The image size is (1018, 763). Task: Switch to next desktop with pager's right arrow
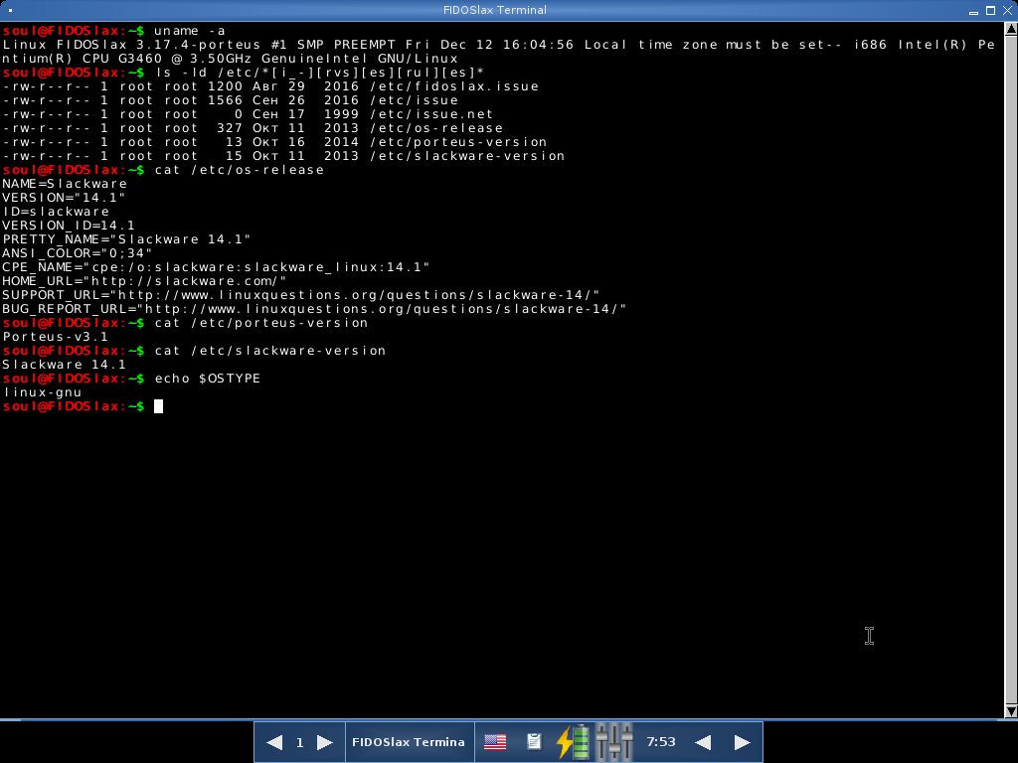pos(325,742)
